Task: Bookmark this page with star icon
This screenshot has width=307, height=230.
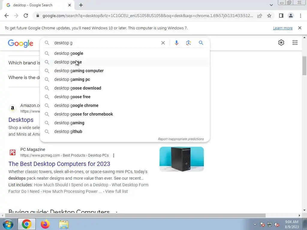Action: point(269,16)
